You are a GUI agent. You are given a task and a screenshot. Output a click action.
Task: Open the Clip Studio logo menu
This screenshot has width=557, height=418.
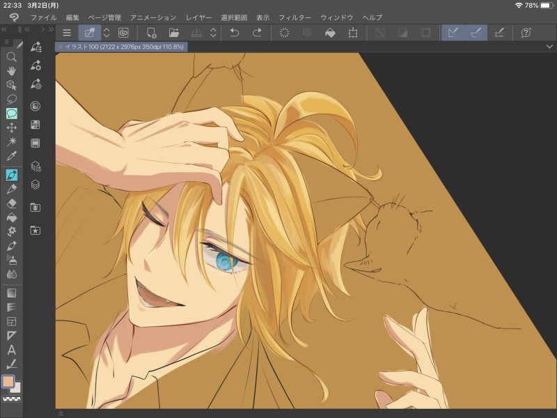[14, 17]
